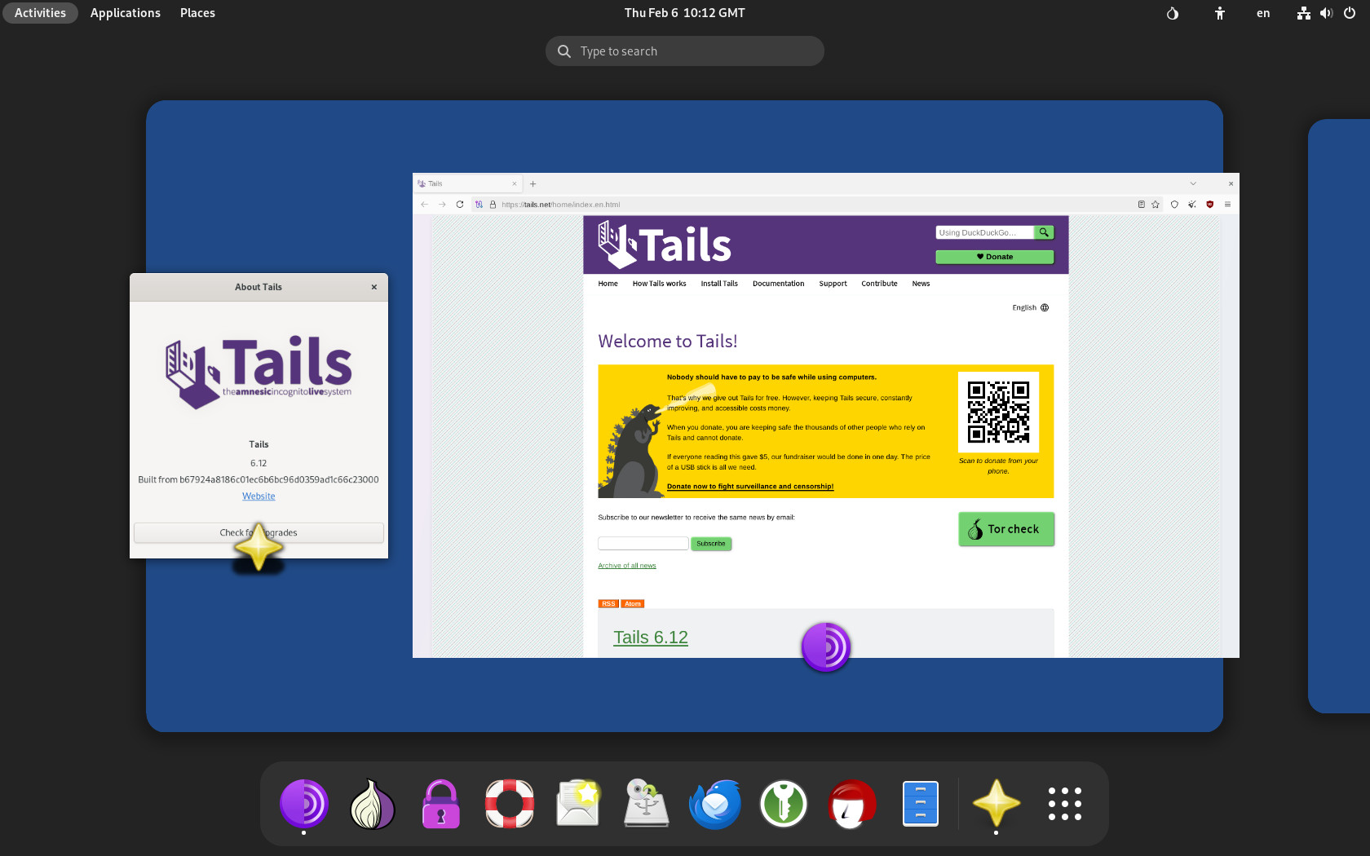This screenshot has height=856, width=1370.
Task: Open Tor Browser hamburger menu
Action: click(1227, 205)
